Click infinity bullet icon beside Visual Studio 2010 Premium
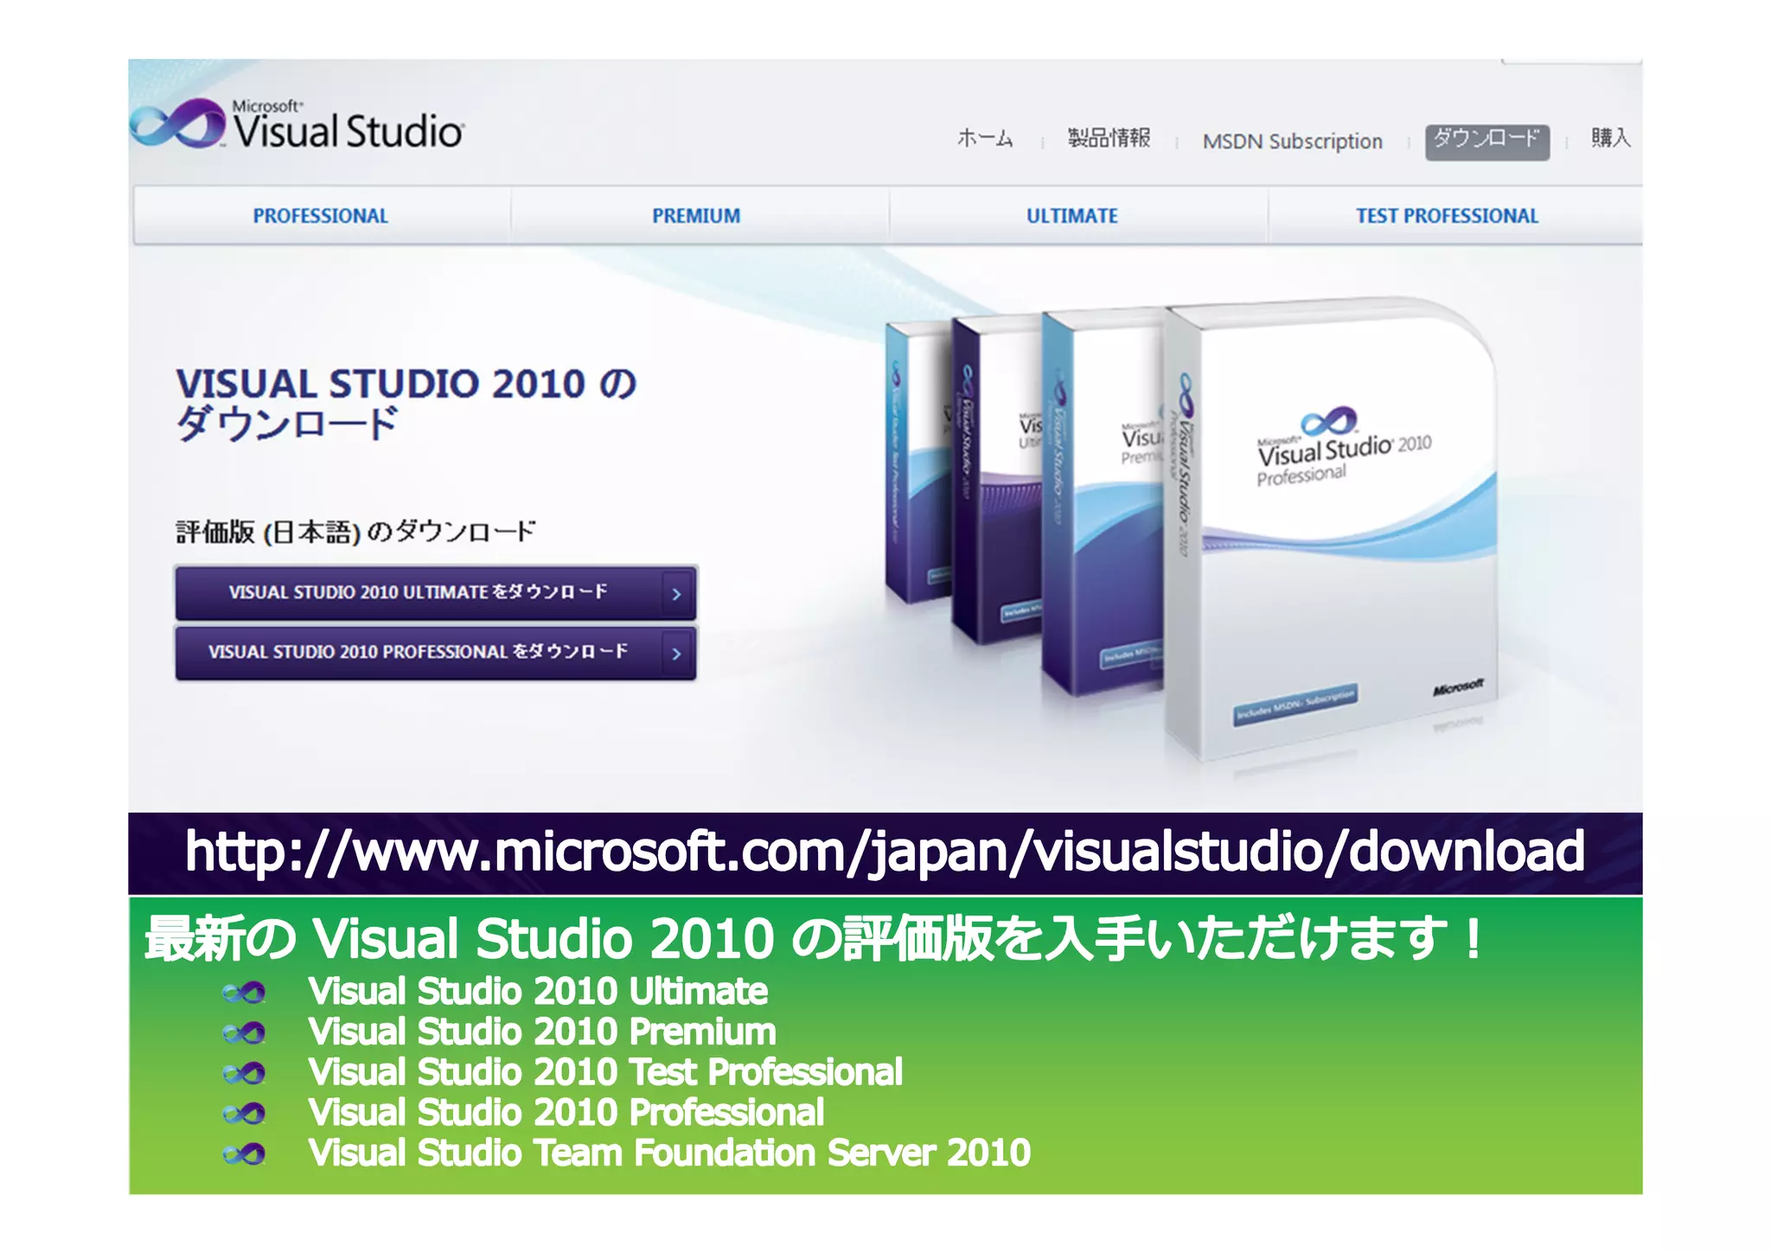 [x=244, y=1033]
